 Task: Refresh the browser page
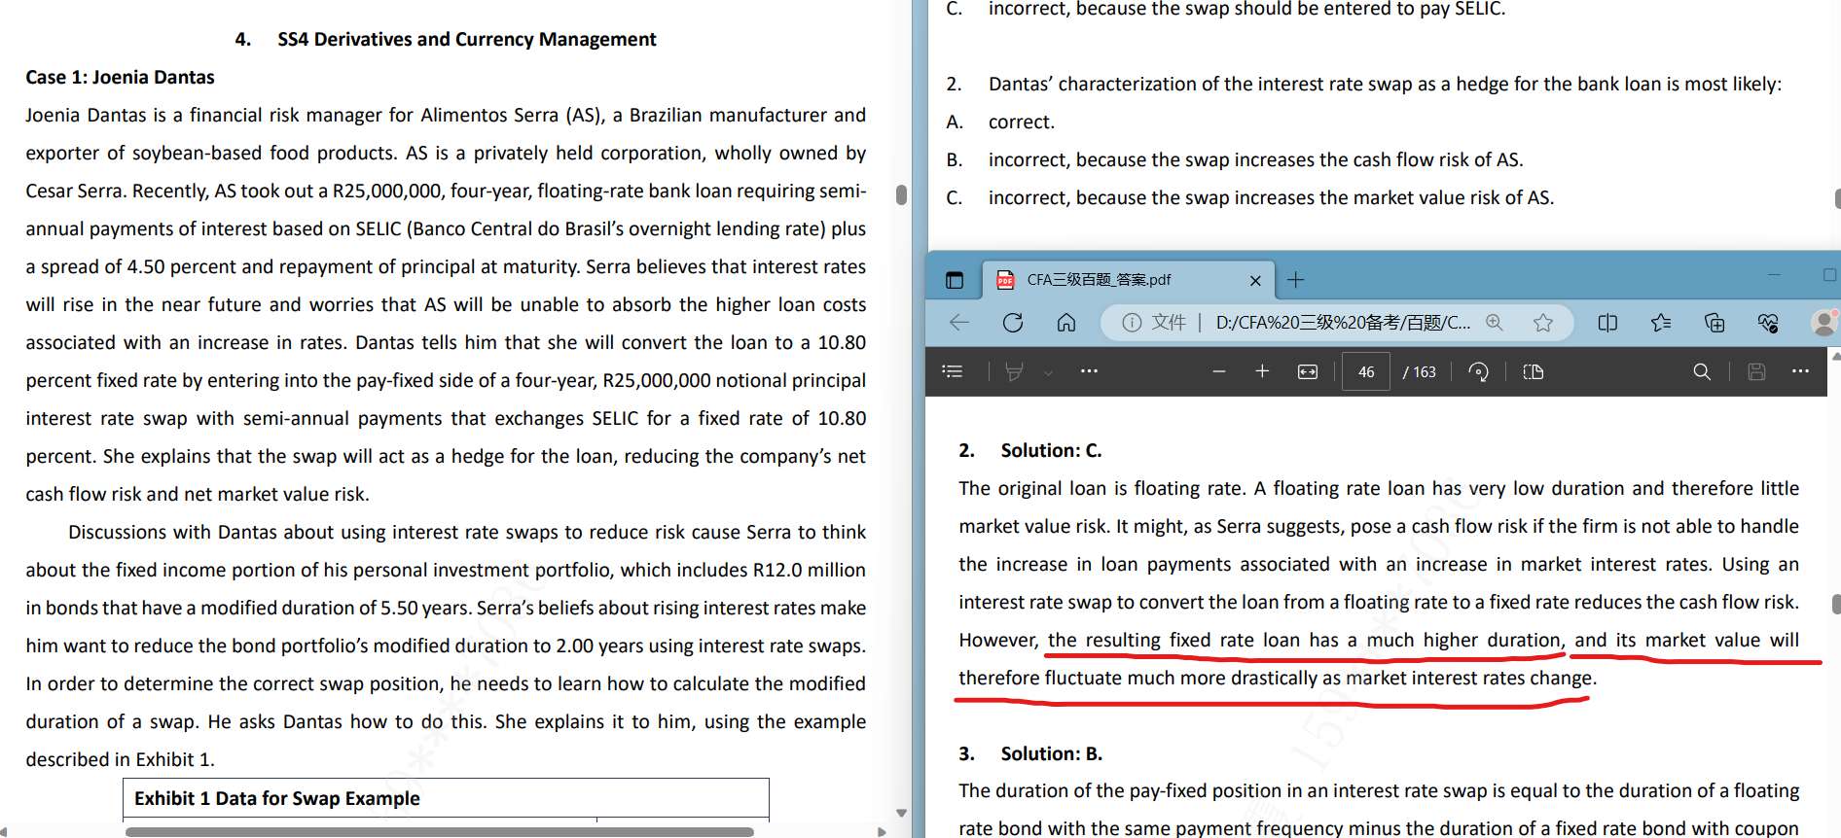pyautogui.click(x=1013, y=323)
